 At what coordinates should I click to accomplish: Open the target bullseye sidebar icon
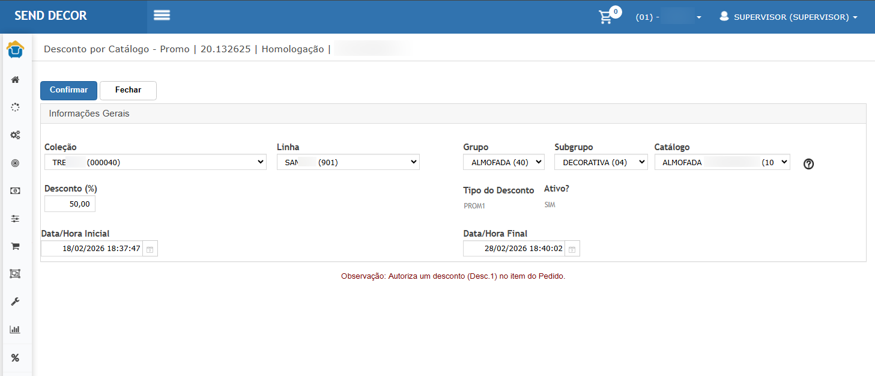click(16, 163)
